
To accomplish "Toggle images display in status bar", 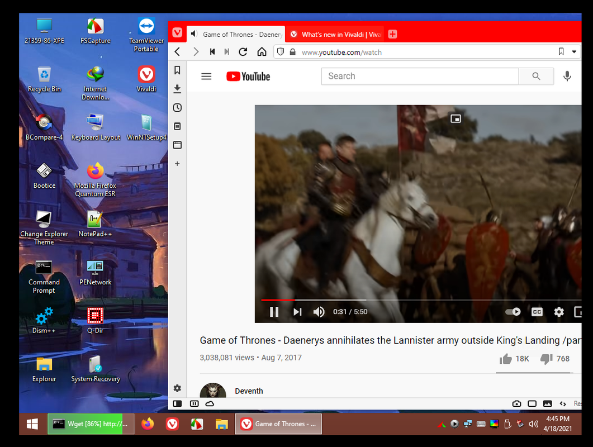I will pos(547,403).
